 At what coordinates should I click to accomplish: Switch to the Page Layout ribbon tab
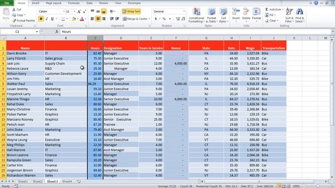(53, 3)
